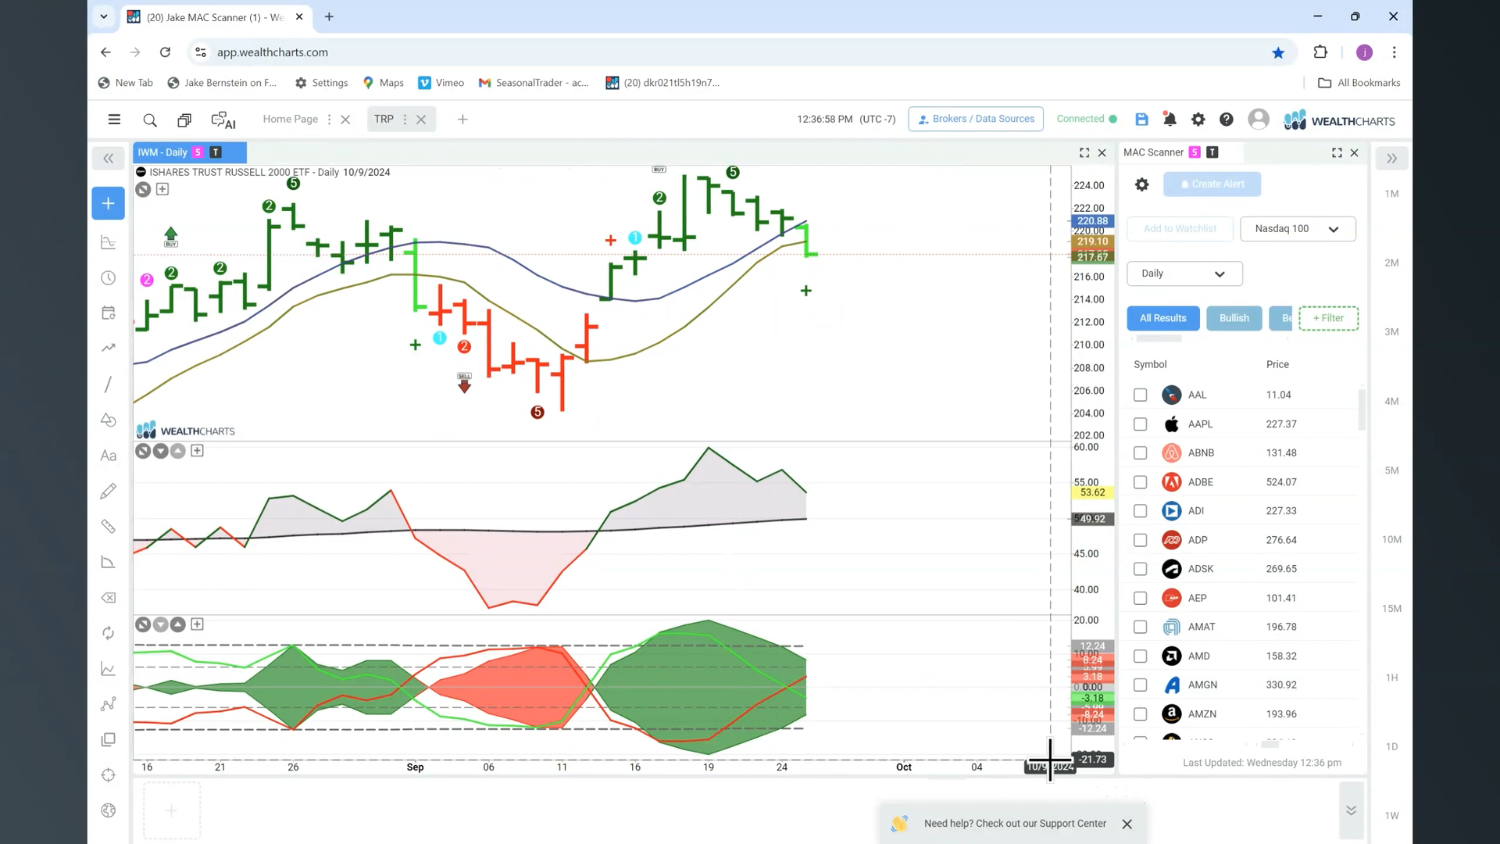Select the ruler measure tool
Screen dimensions: 1500x844
[x=108, y=527]
